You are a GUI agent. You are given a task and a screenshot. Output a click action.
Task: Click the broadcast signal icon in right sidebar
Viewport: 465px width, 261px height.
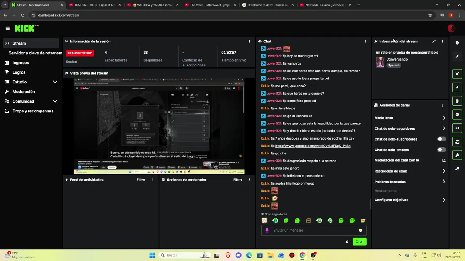(x=457, y=128)
